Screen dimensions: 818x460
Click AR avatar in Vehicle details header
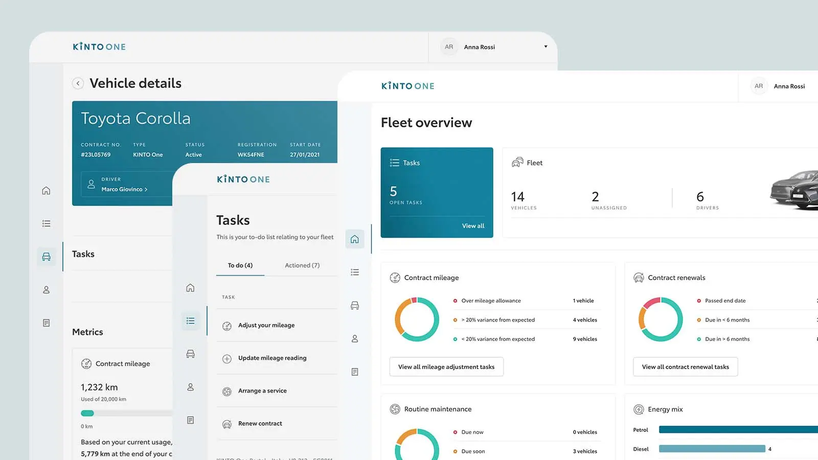(449, 47)
